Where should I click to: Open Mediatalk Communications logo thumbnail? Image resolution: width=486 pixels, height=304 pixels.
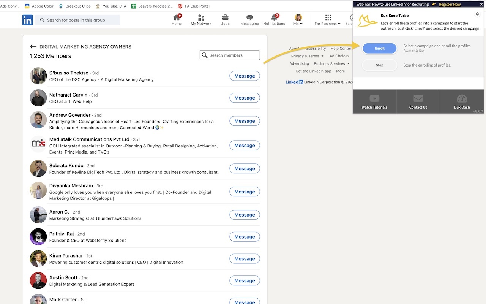[x=38, y=144]
